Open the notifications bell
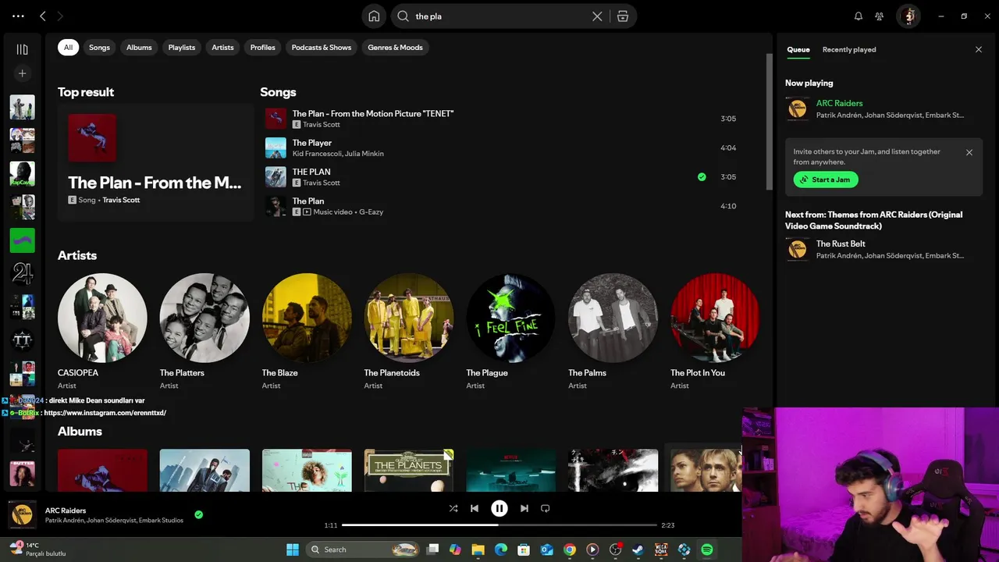 [859, 16]
